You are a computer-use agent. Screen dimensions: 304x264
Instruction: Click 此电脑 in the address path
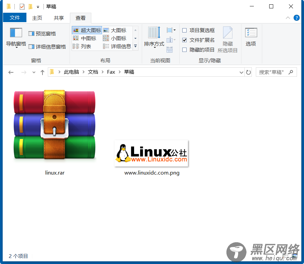coord(71,72)
